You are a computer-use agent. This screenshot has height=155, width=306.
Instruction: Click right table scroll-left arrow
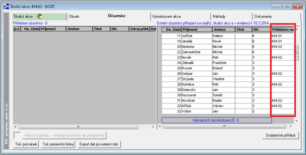[x=160, y=127]
